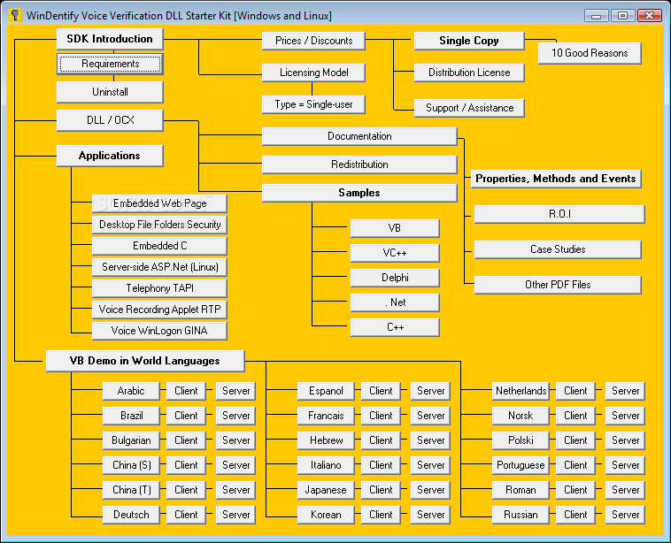The width and height of the screenshot is (671, 543).
Task: Launch the Server for Brazil
Action: [235, 416]
